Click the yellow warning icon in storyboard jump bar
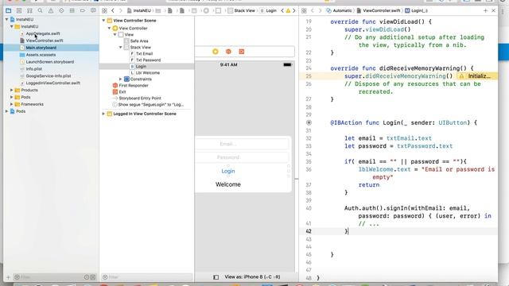The height and width of the screenshot is (286, 509). [288, 10]
